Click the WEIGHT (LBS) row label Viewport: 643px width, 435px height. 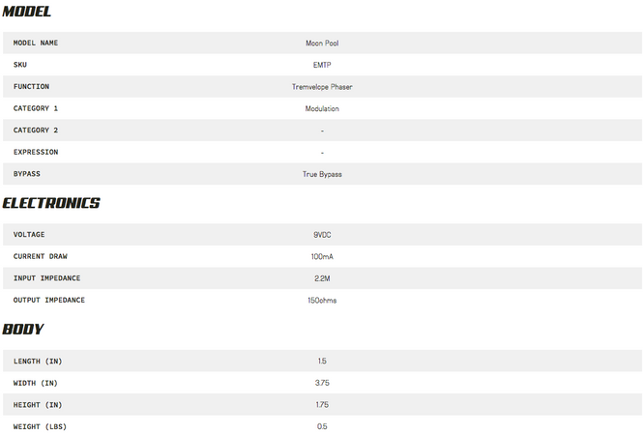[x=40, y=427]
